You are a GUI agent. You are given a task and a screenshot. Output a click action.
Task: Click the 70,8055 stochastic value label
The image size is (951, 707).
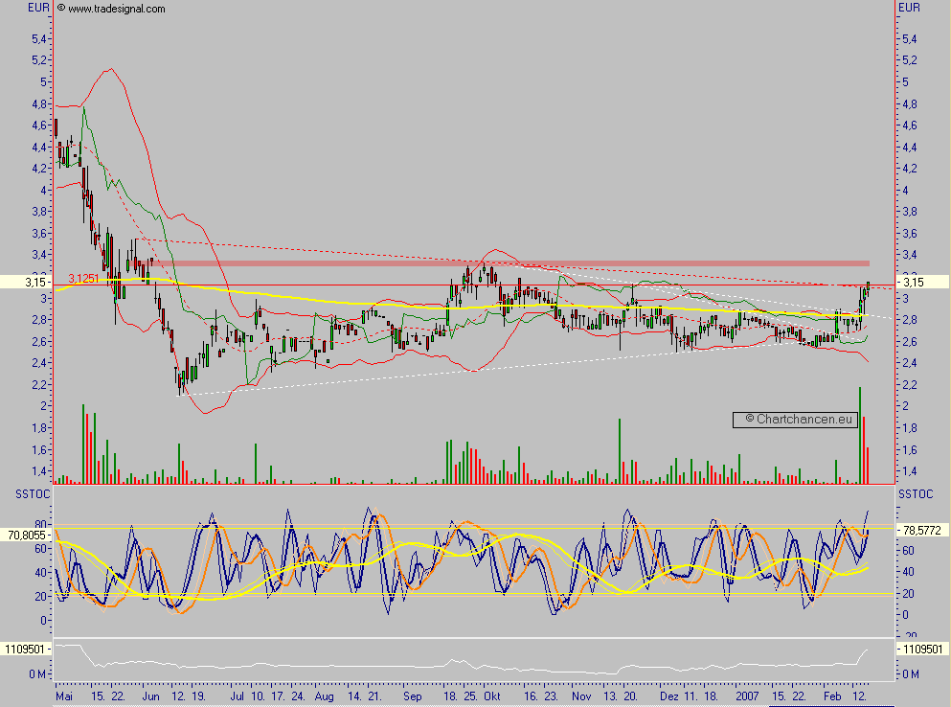click(x=26, y=536)
